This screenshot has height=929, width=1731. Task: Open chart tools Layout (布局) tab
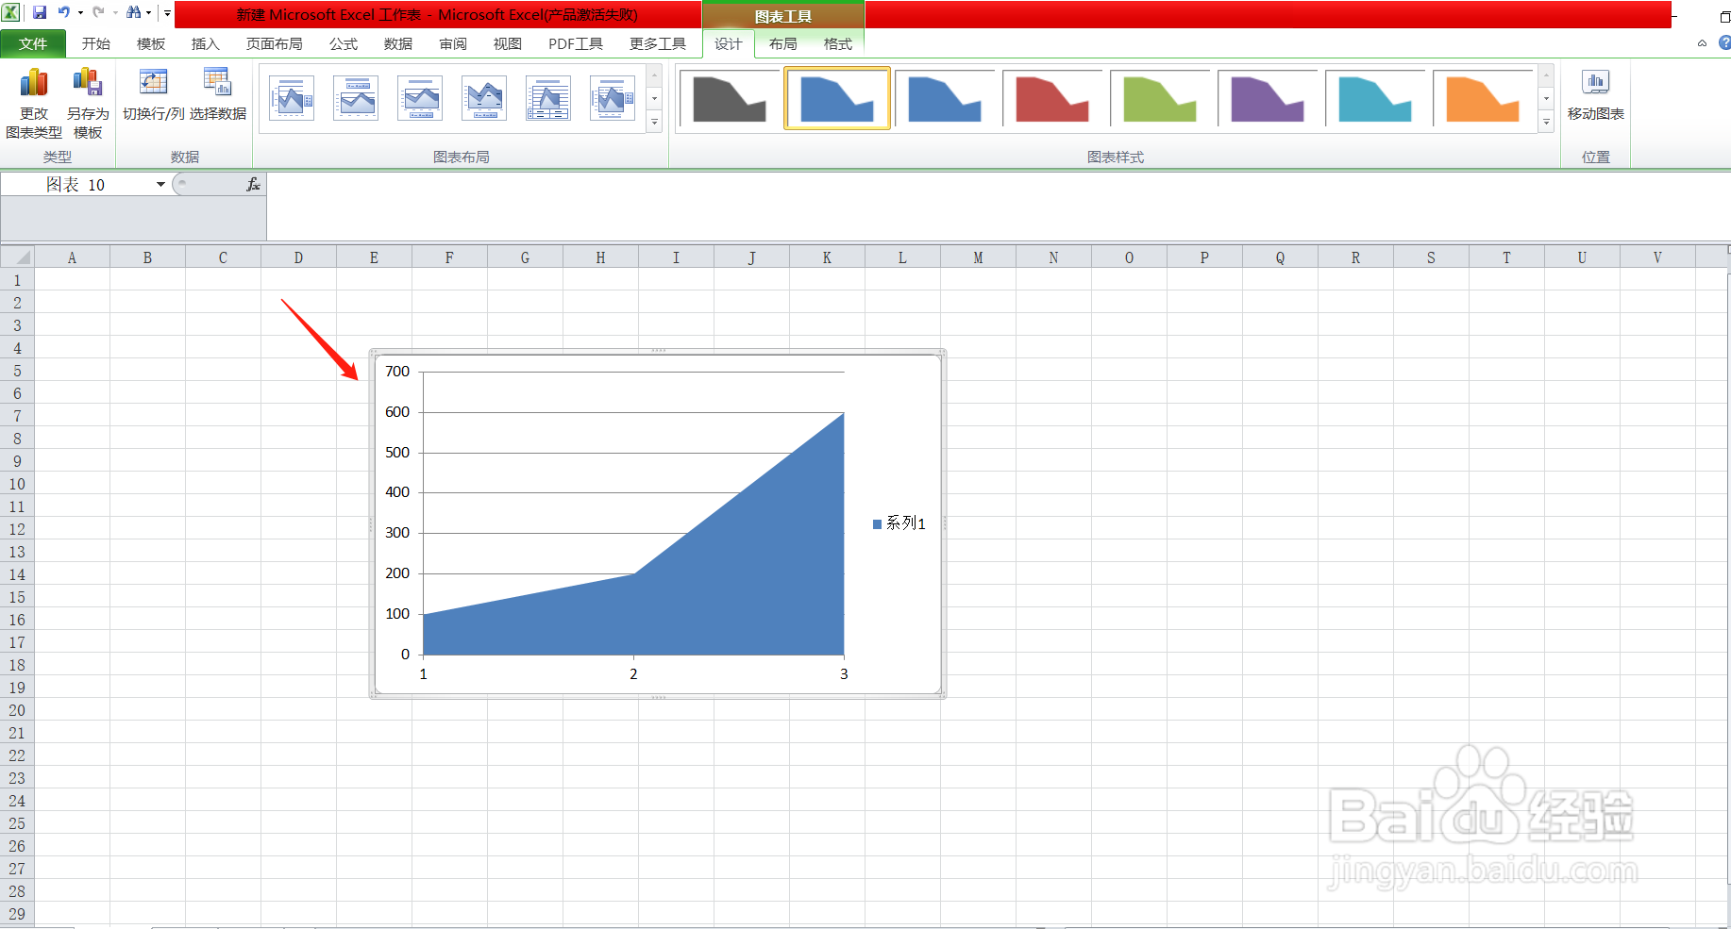783,44
